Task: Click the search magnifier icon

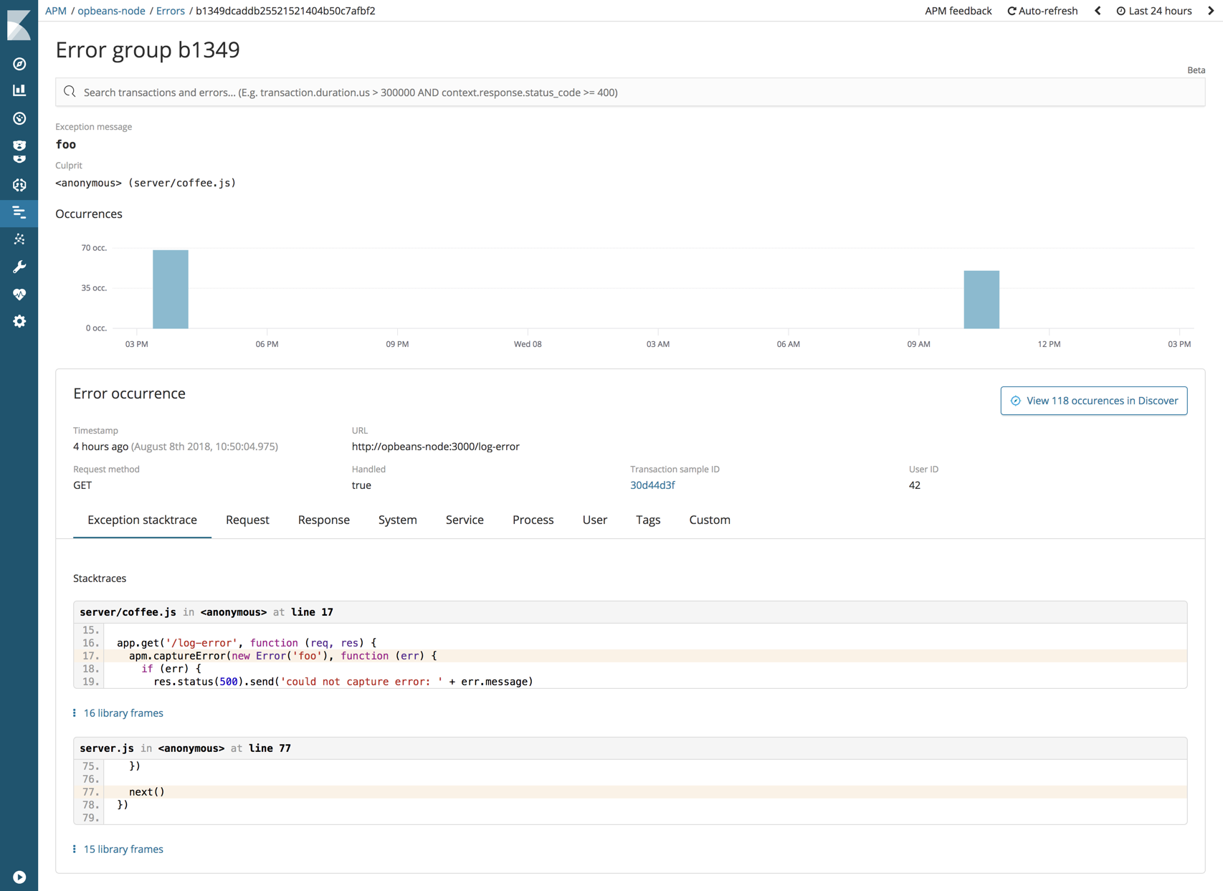Action: click(x=70, y=92)
